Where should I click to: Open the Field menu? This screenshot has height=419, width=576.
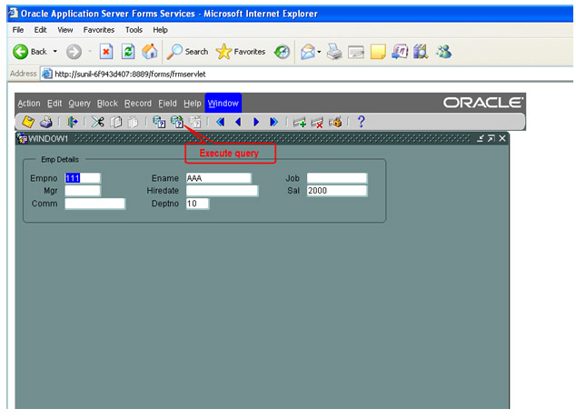coord(167,104)
